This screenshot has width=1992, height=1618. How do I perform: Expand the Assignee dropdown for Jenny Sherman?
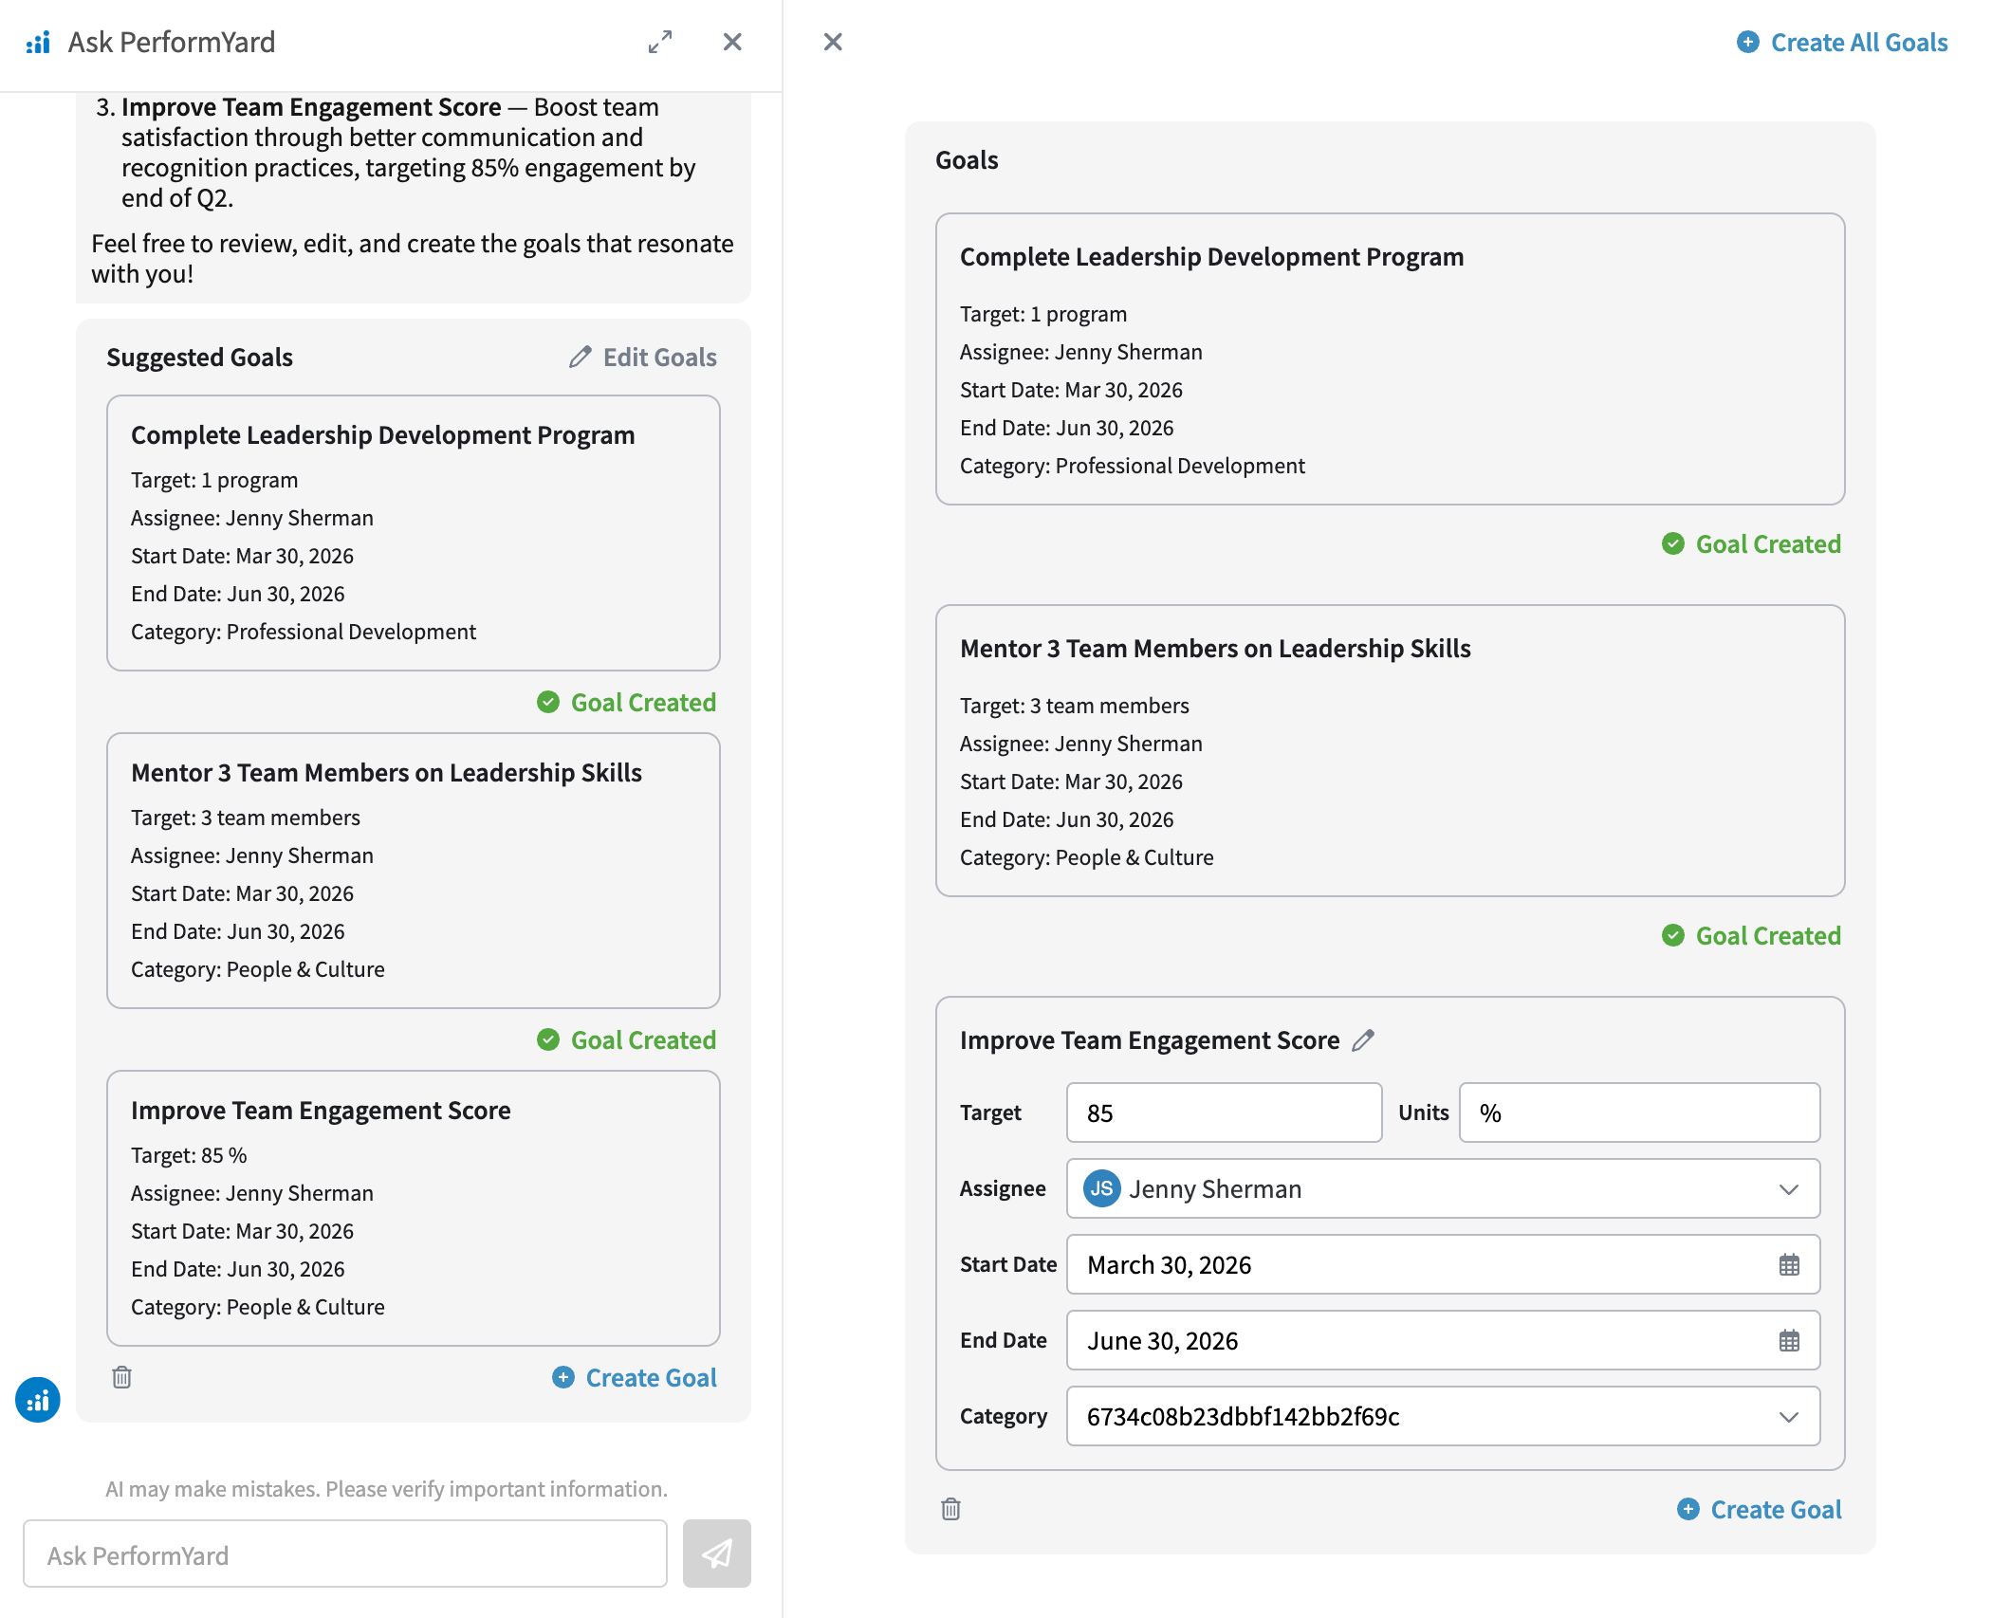pyautogui.click(x=1788, y=1189)
